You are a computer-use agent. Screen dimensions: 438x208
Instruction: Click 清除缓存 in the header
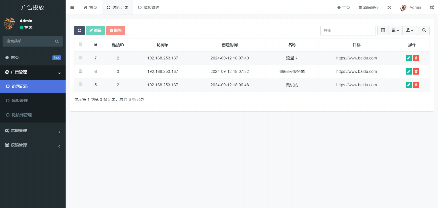(x=369, y=7)
